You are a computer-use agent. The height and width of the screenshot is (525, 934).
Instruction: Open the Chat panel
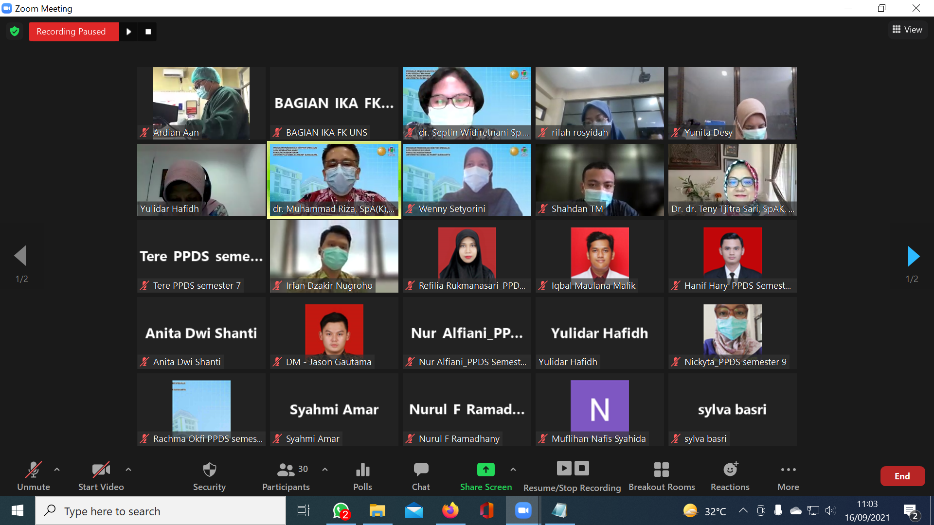[x=421, y=476]
